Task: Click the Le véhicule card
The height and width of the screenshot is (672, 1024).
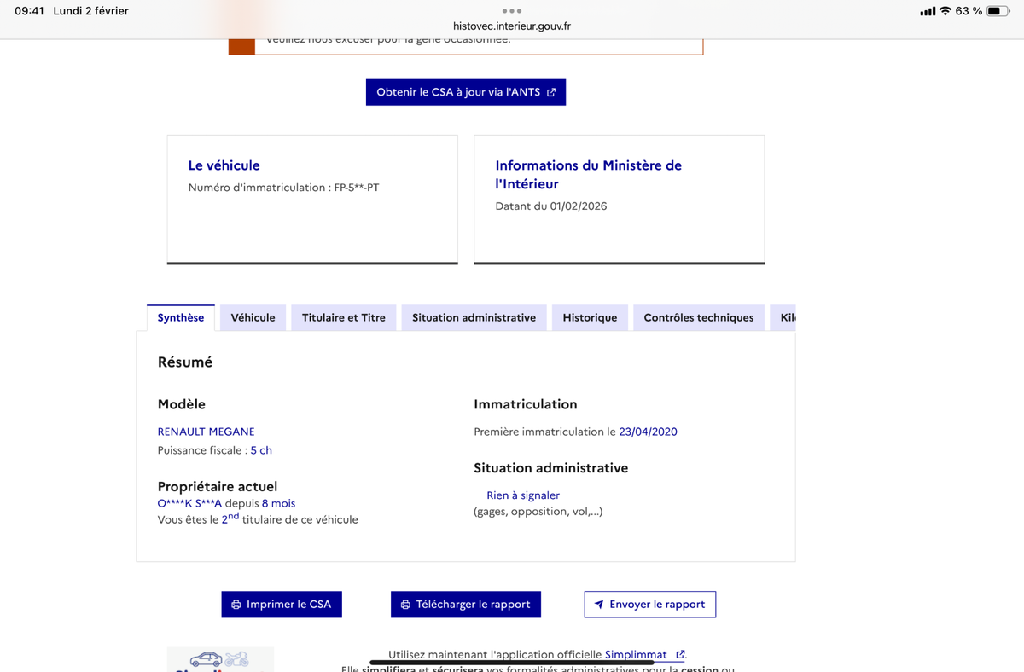Action: click(x=312, y=200)
